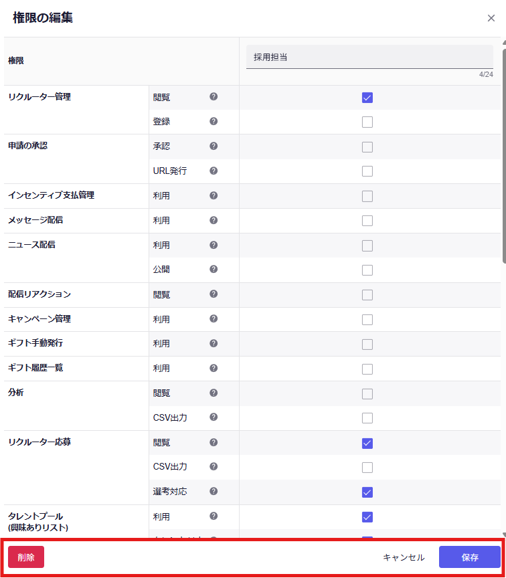Screen dimensions: 506x578
Task: Show help for ニュース配信 公開
Action: pos(214,270)
